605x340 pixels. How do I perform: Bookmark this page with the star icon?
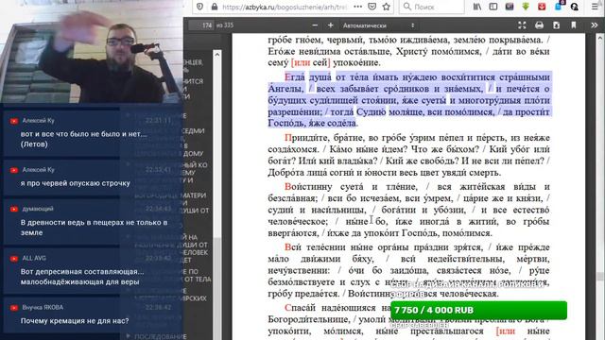point(387,7)
